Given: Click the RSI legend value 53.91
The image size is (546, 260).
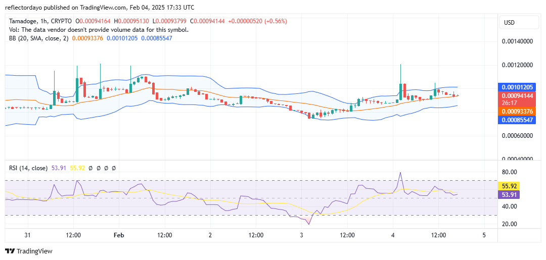Looking at the screenshot, I should coord(59,168).
